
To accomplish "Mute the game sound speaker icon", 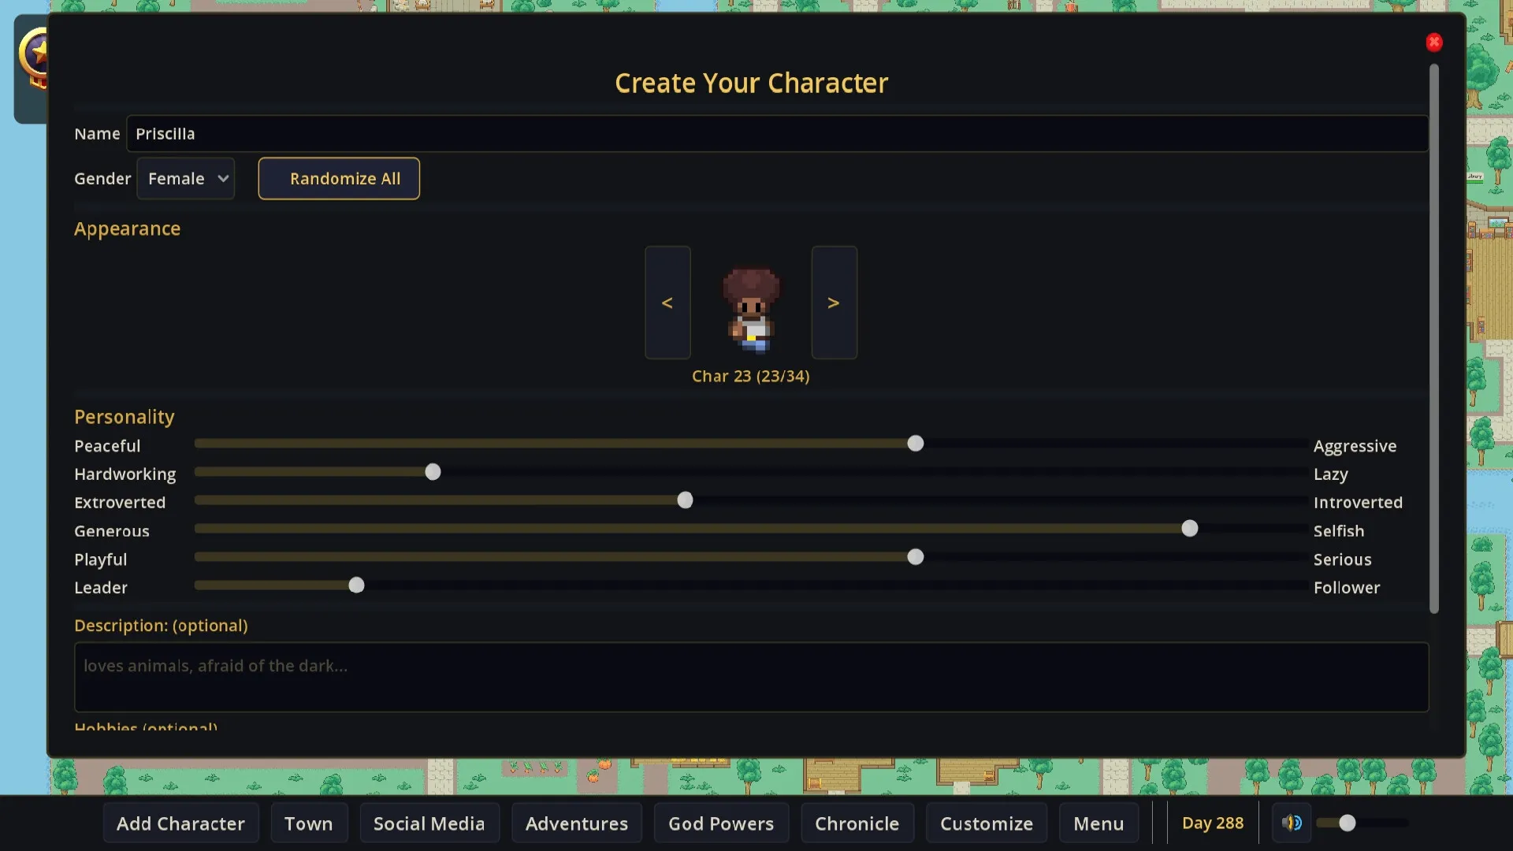I will [x=1292, y=823].
